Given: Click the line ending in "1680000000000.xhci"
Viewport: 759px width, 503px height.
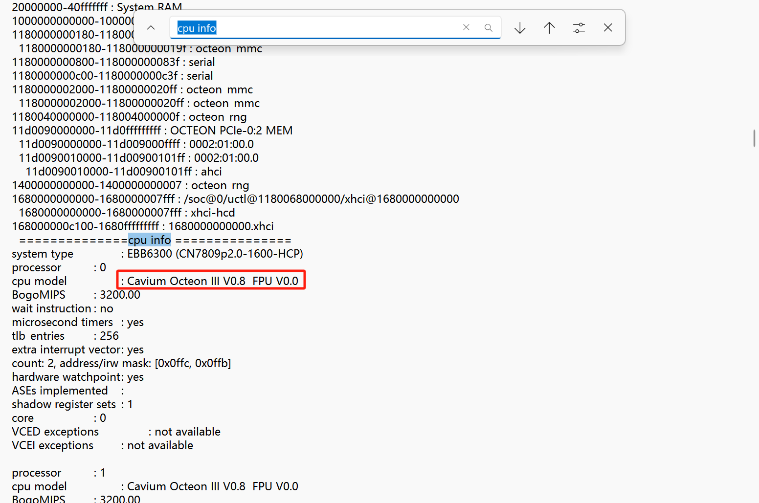Looking at the screenshot, I should [x=143, y=226].
